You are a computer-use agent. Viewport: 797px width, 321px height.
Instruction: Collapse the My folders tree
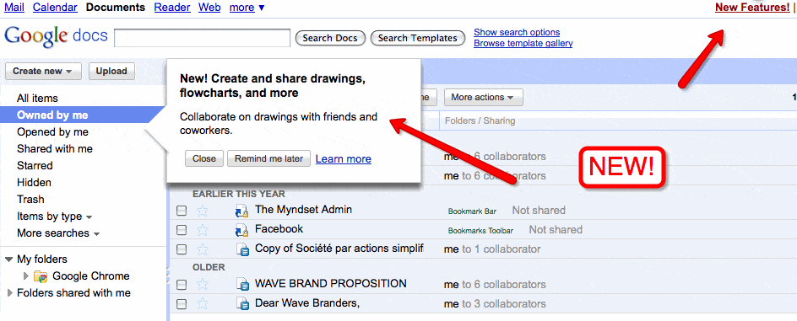9,259
